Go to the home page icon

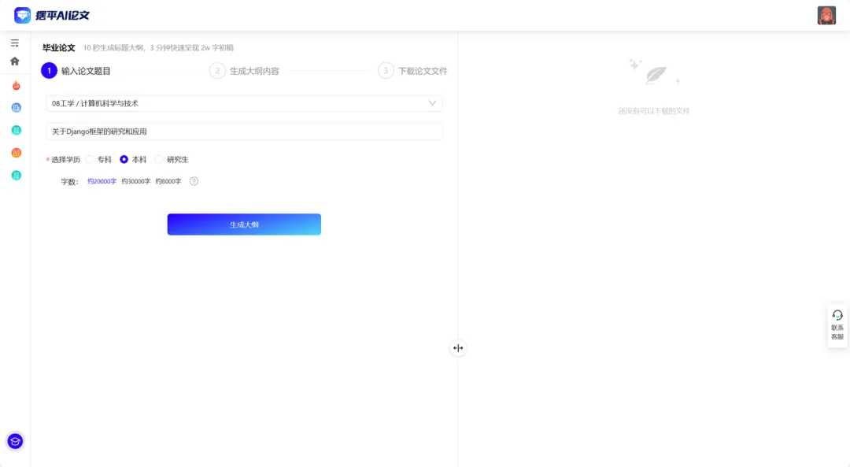[x=14, y=61]
